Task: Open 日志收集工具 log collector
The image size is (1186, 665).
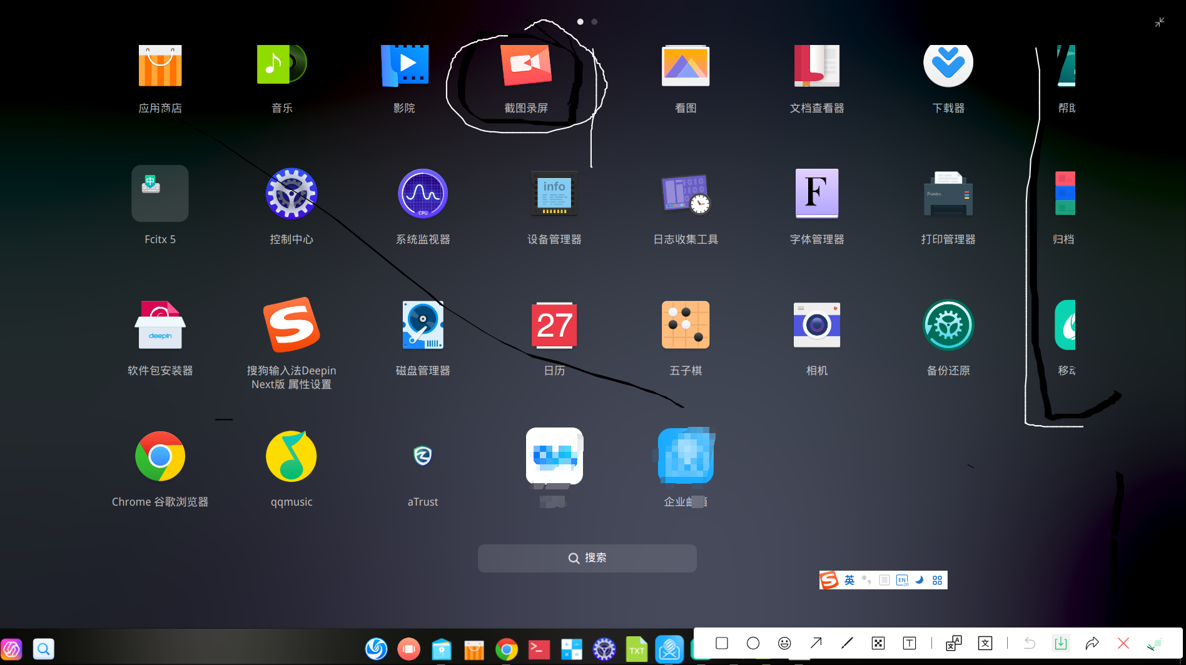Action: [x=686, y=194]
